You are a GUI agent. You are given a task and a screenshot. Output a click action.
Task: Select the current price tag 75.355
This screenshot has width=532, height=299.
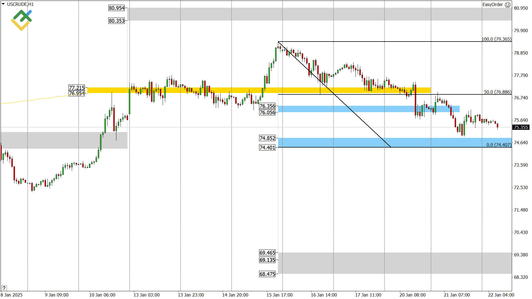click(521, 127)
